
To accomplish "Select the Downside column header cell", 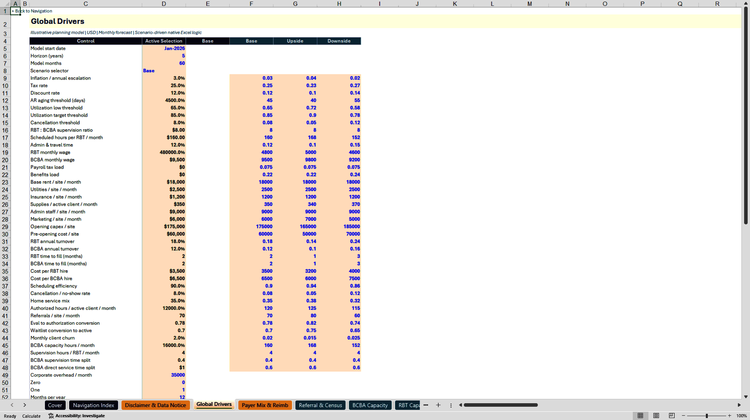I will coord(339,41).
